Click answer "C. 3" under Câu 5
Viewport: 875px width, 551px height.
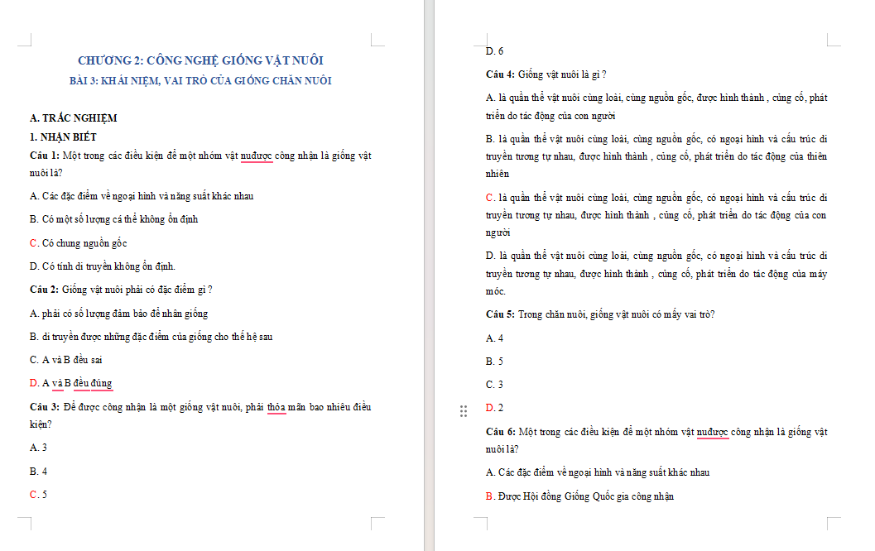pyautogui.click(x=494, y=385)
